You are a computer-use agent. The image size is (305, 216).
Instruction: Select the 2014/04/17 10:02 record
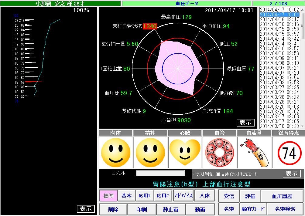(x=279, y=10)
